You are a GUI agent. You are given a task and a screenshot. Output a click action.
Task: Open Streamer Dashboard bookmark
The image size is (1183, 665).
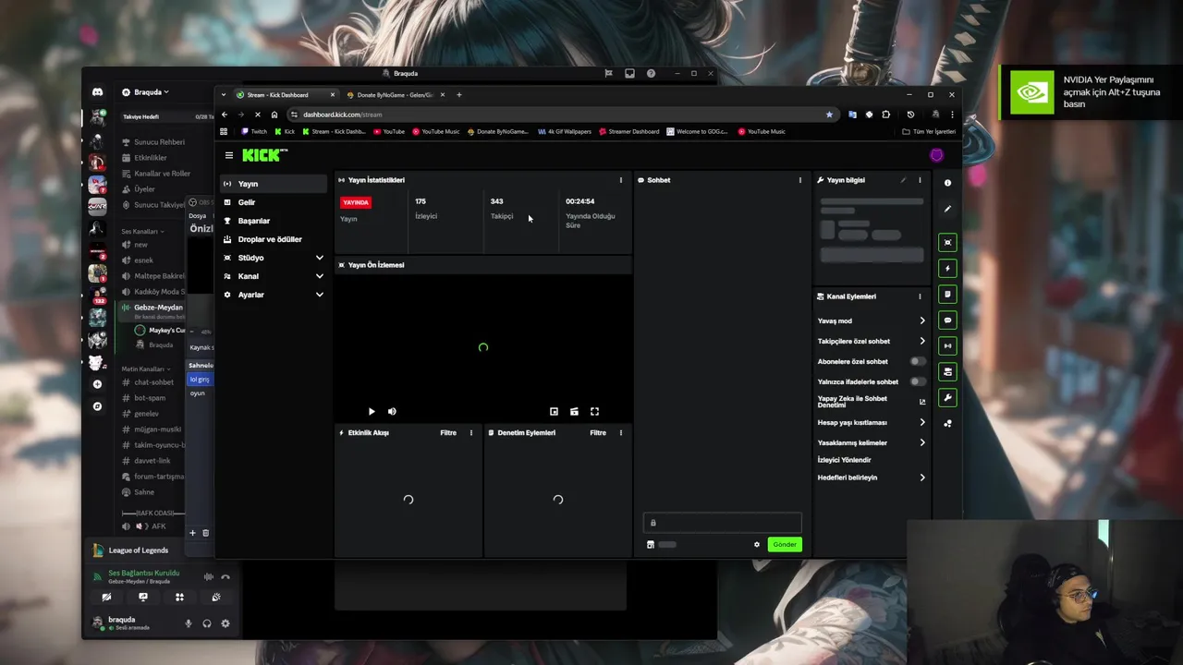click(x=629, y=131)
